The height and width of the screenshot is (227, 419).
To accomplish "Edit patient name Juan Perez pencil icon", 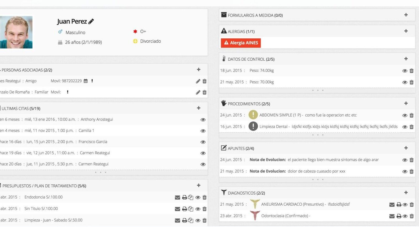I will [x=91, y=21].
